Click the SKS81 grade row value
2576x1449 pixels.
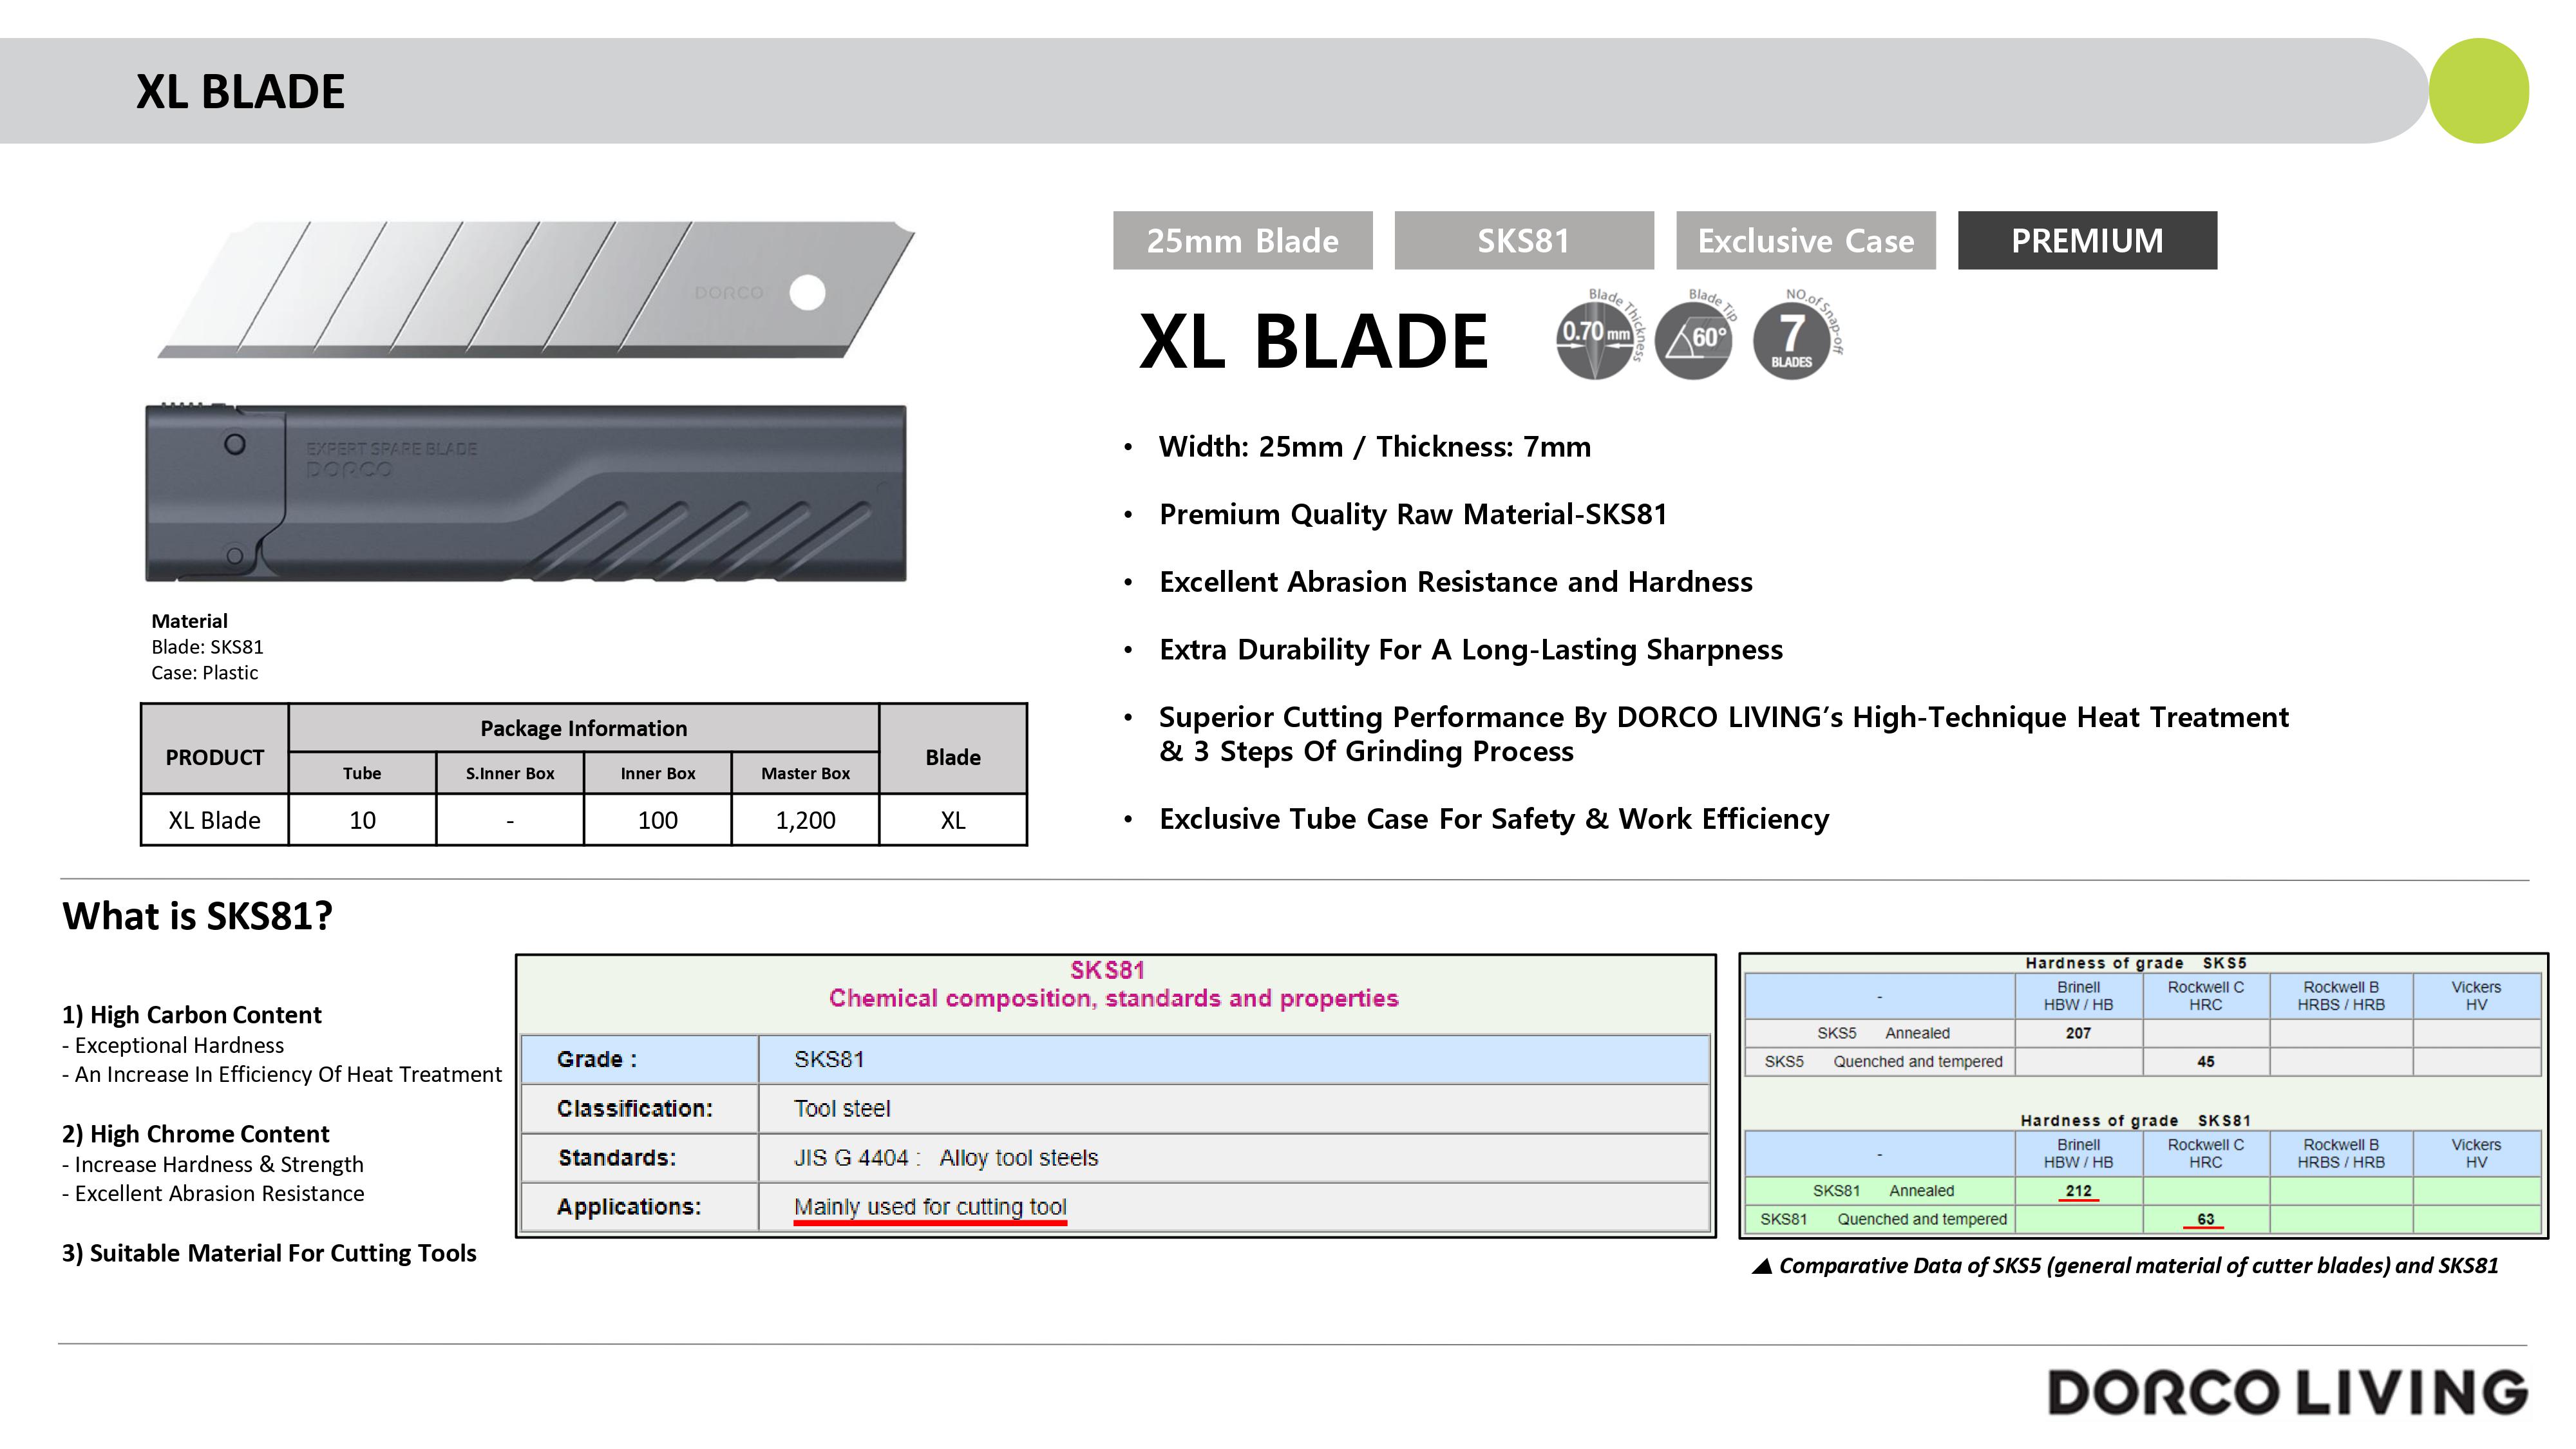(829, 1059)
